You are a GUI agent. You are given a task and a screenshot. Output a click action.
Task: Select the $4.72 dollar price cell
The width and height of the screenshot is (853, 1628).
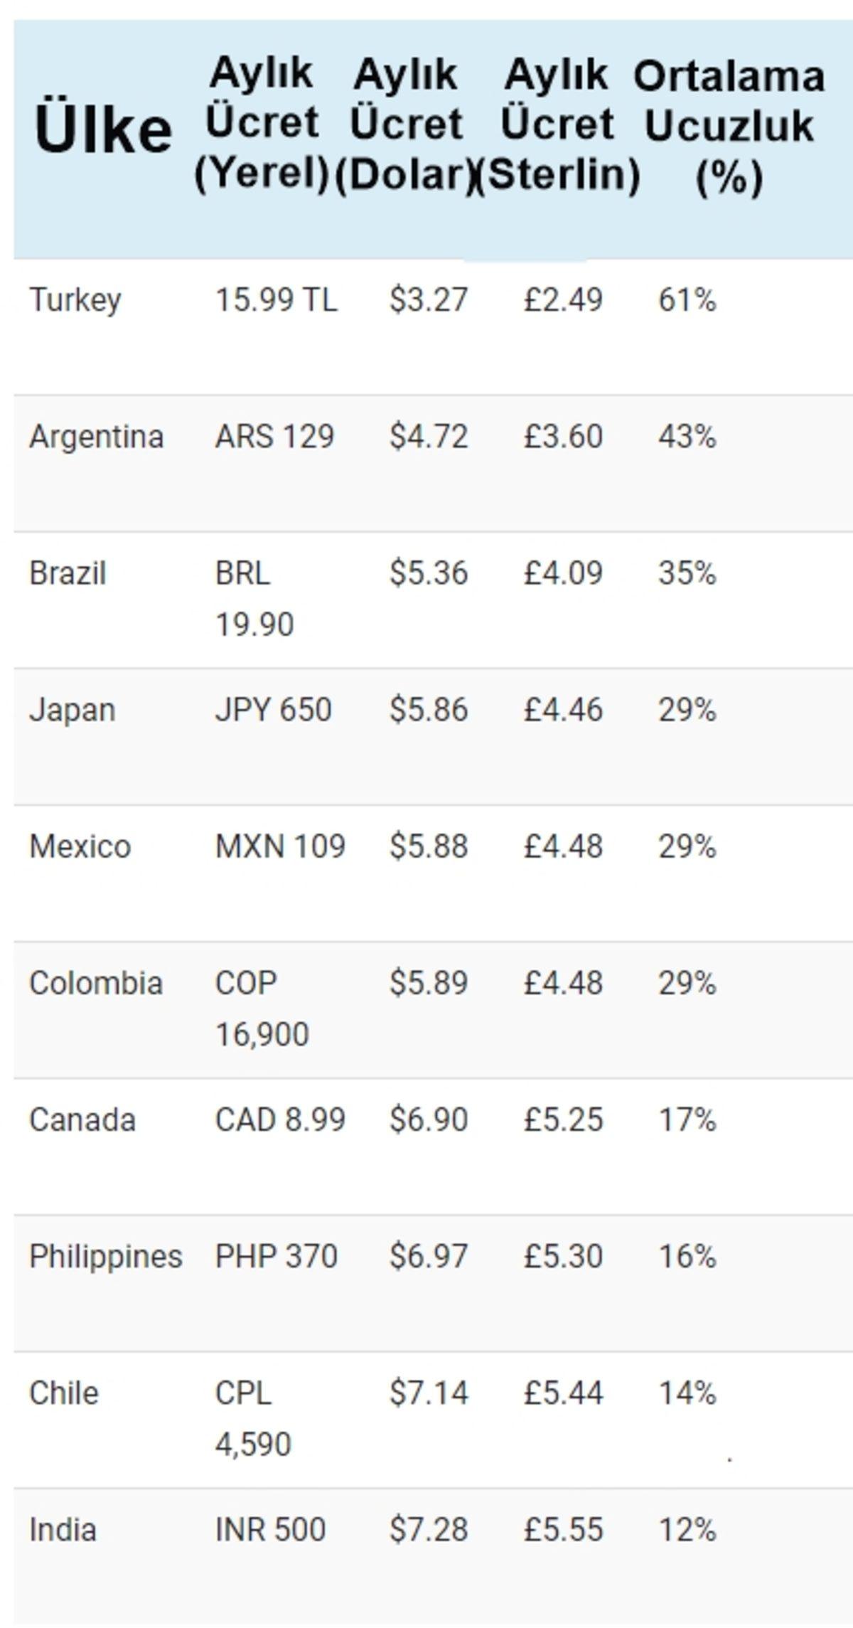(429, 436)
